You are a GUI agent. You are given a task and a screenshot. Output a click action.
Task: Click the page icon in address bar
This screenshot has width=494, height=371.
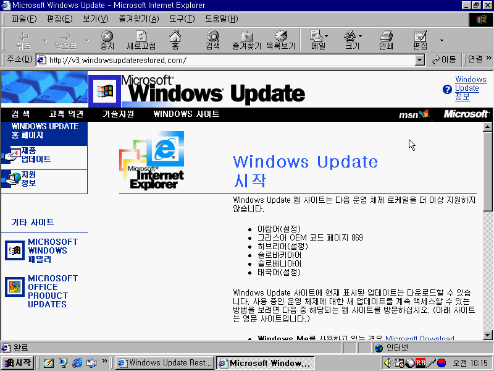(x=41, y=60)
